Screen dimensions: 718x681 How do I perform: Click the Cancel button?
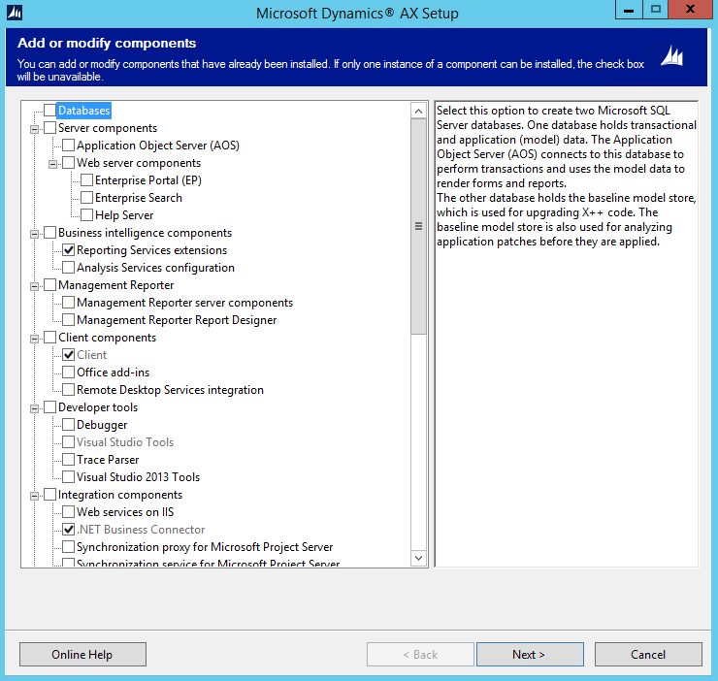[x=648, y=654]
